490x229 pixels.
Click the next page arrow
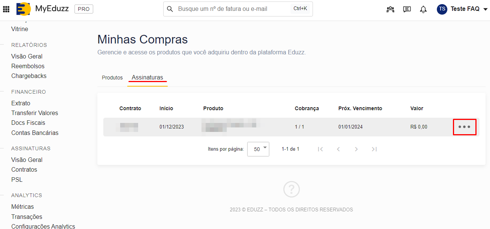356,149
